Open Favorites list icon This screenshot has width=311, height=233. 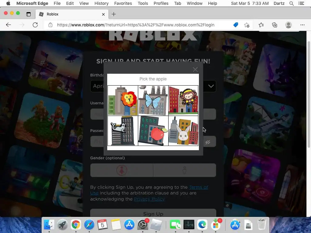261,25
